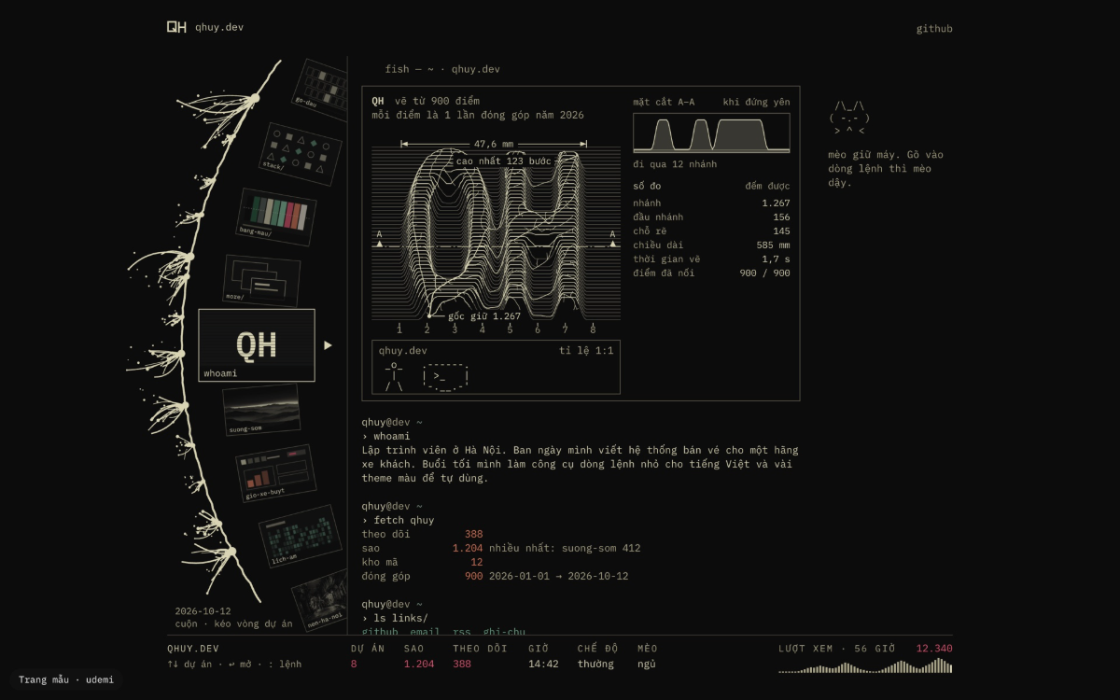Open the go-dau project thumbnail
Screen dimensions: 1120x700
click(x=321, y=85)
